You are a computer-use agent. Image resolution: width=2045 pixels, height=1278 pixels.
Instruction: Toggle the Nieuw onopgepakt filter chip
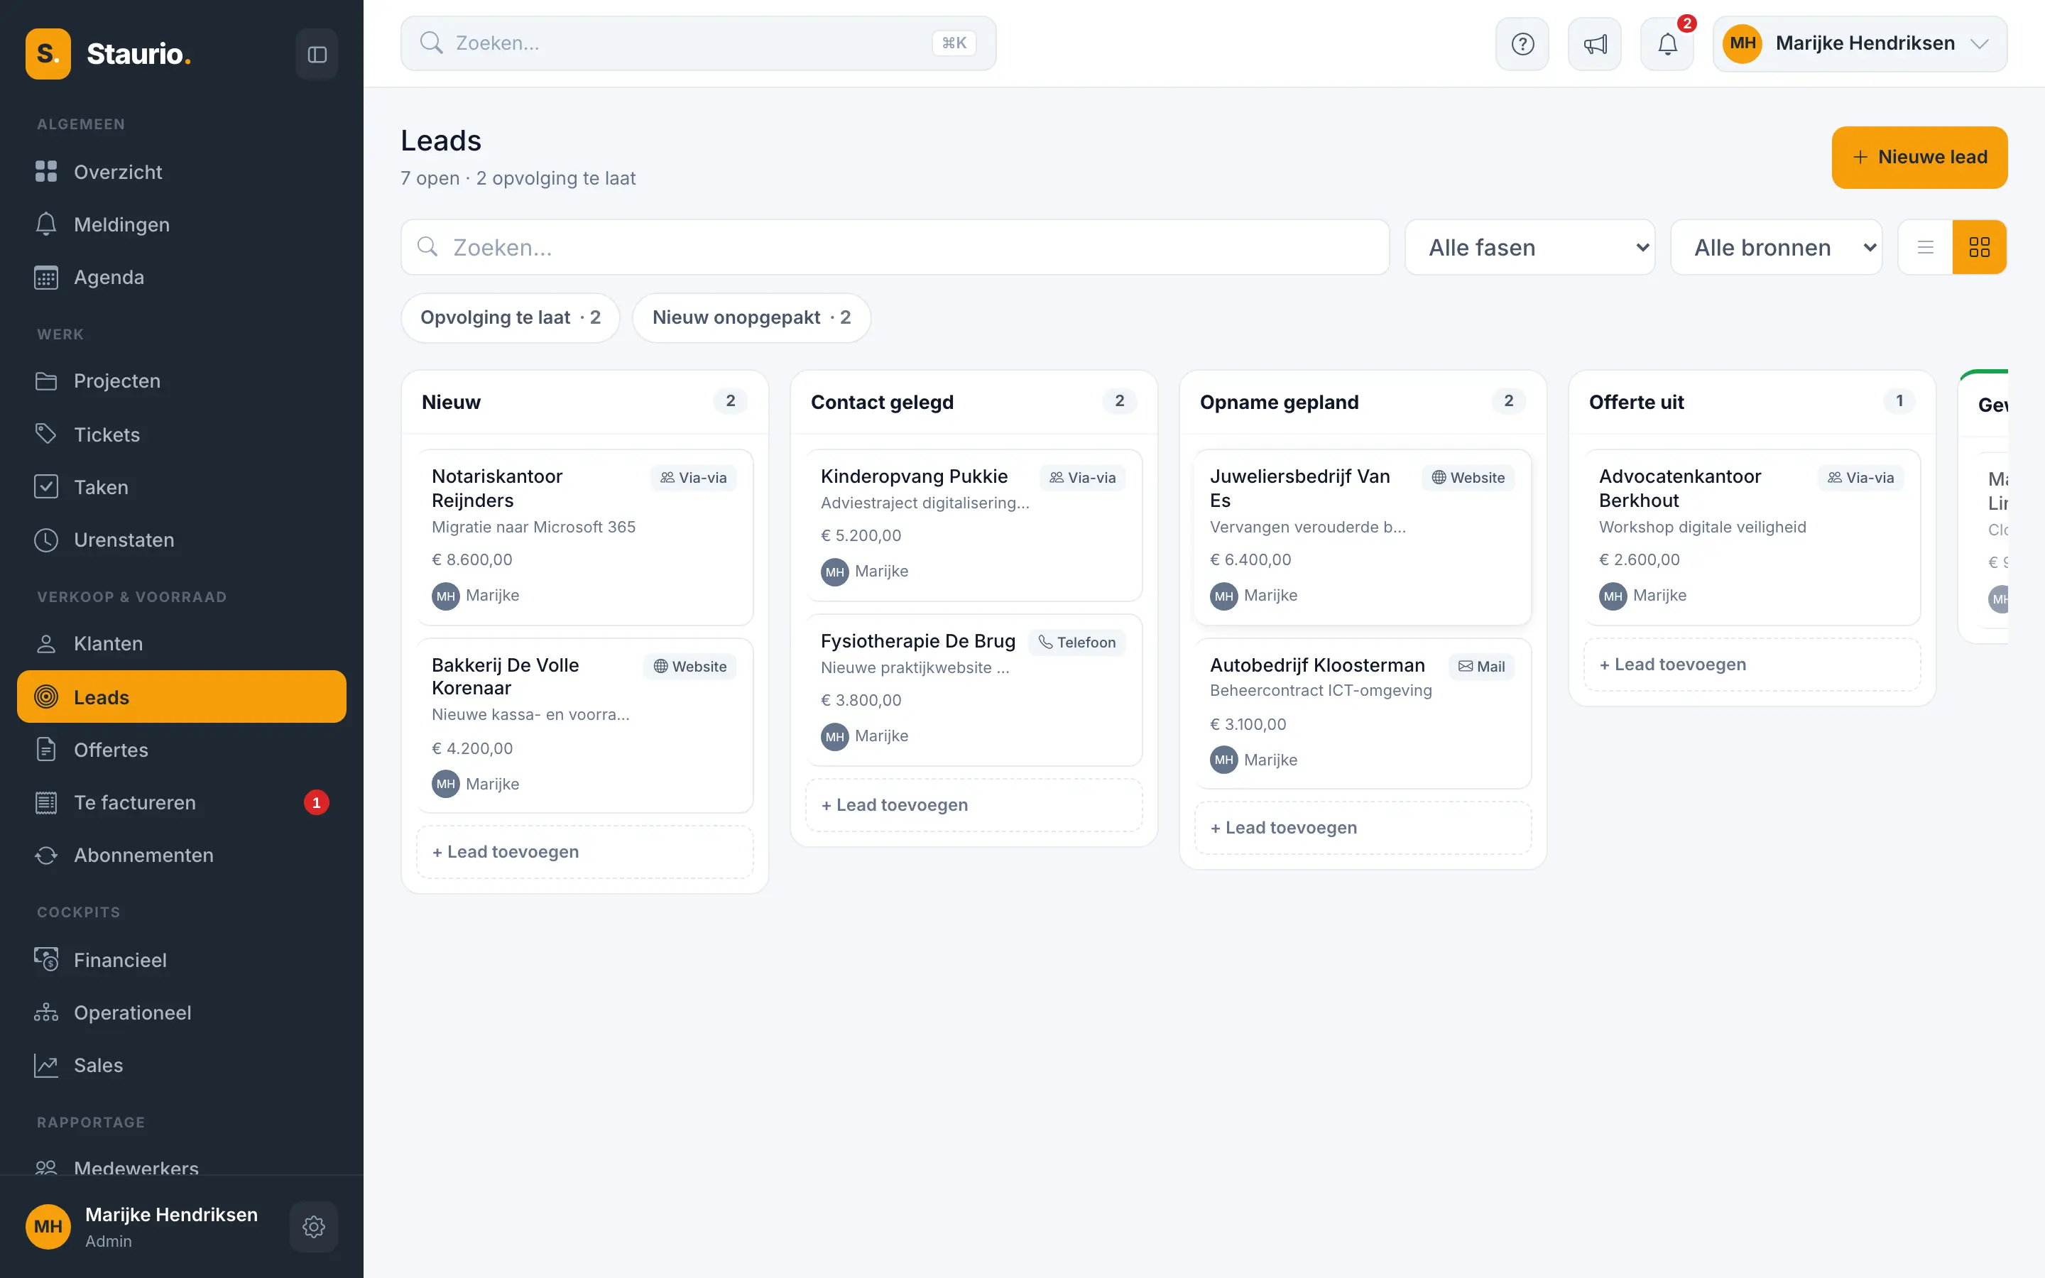751,318
